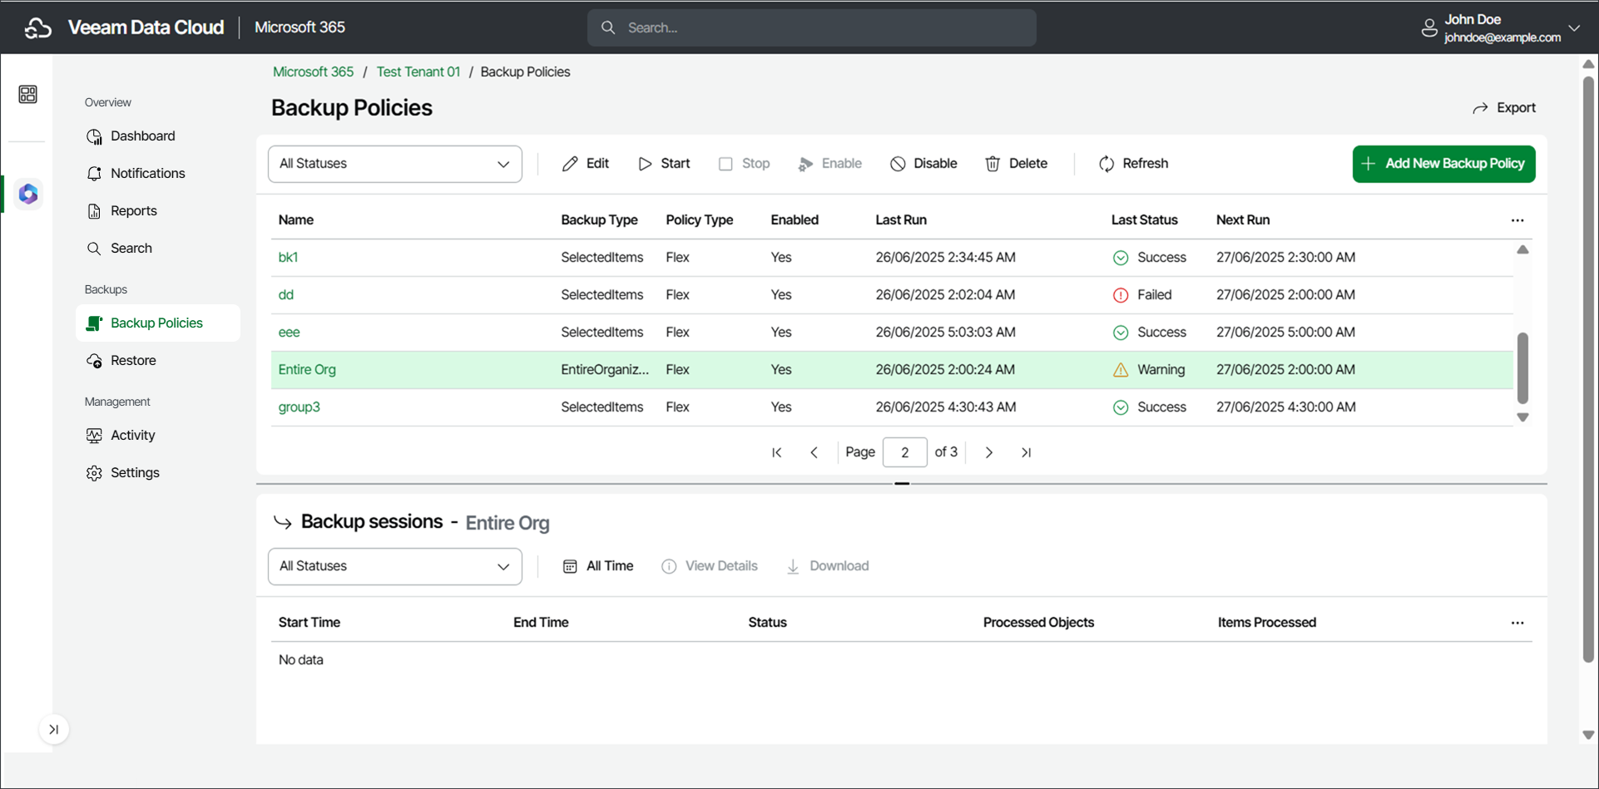Screen dimensions: 1599x789
Task: Click the policies table scroll down arrow
Action: pos(1522,417)
